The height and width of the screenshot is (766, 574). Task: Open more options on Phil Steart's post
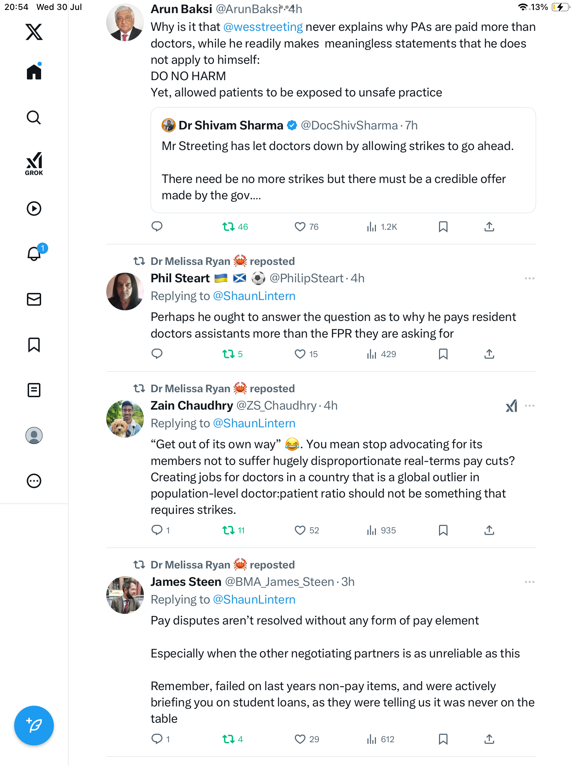[x=530, y=278]
